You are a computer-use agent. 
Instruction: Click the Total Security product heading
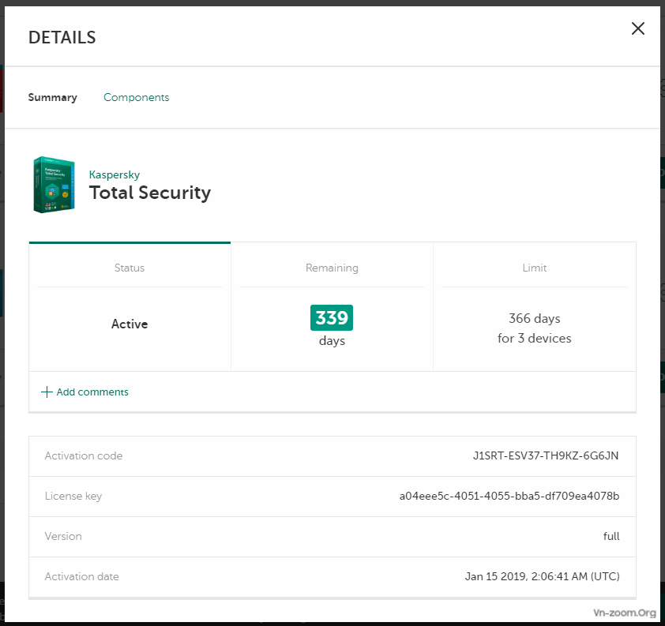coord(150,193)
